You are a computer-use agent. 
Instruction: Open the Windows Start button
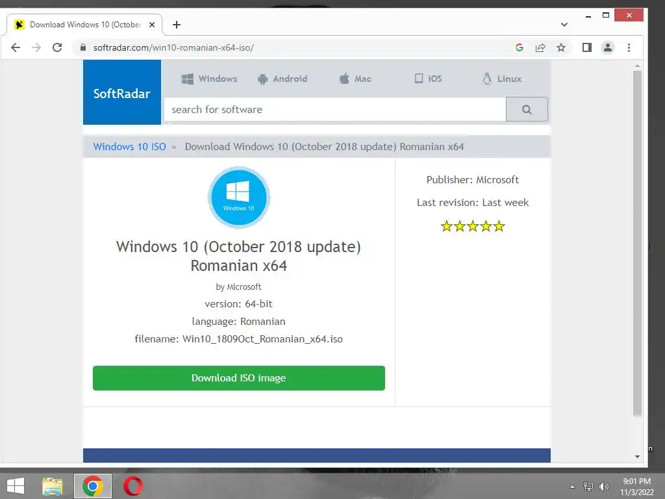16,486
